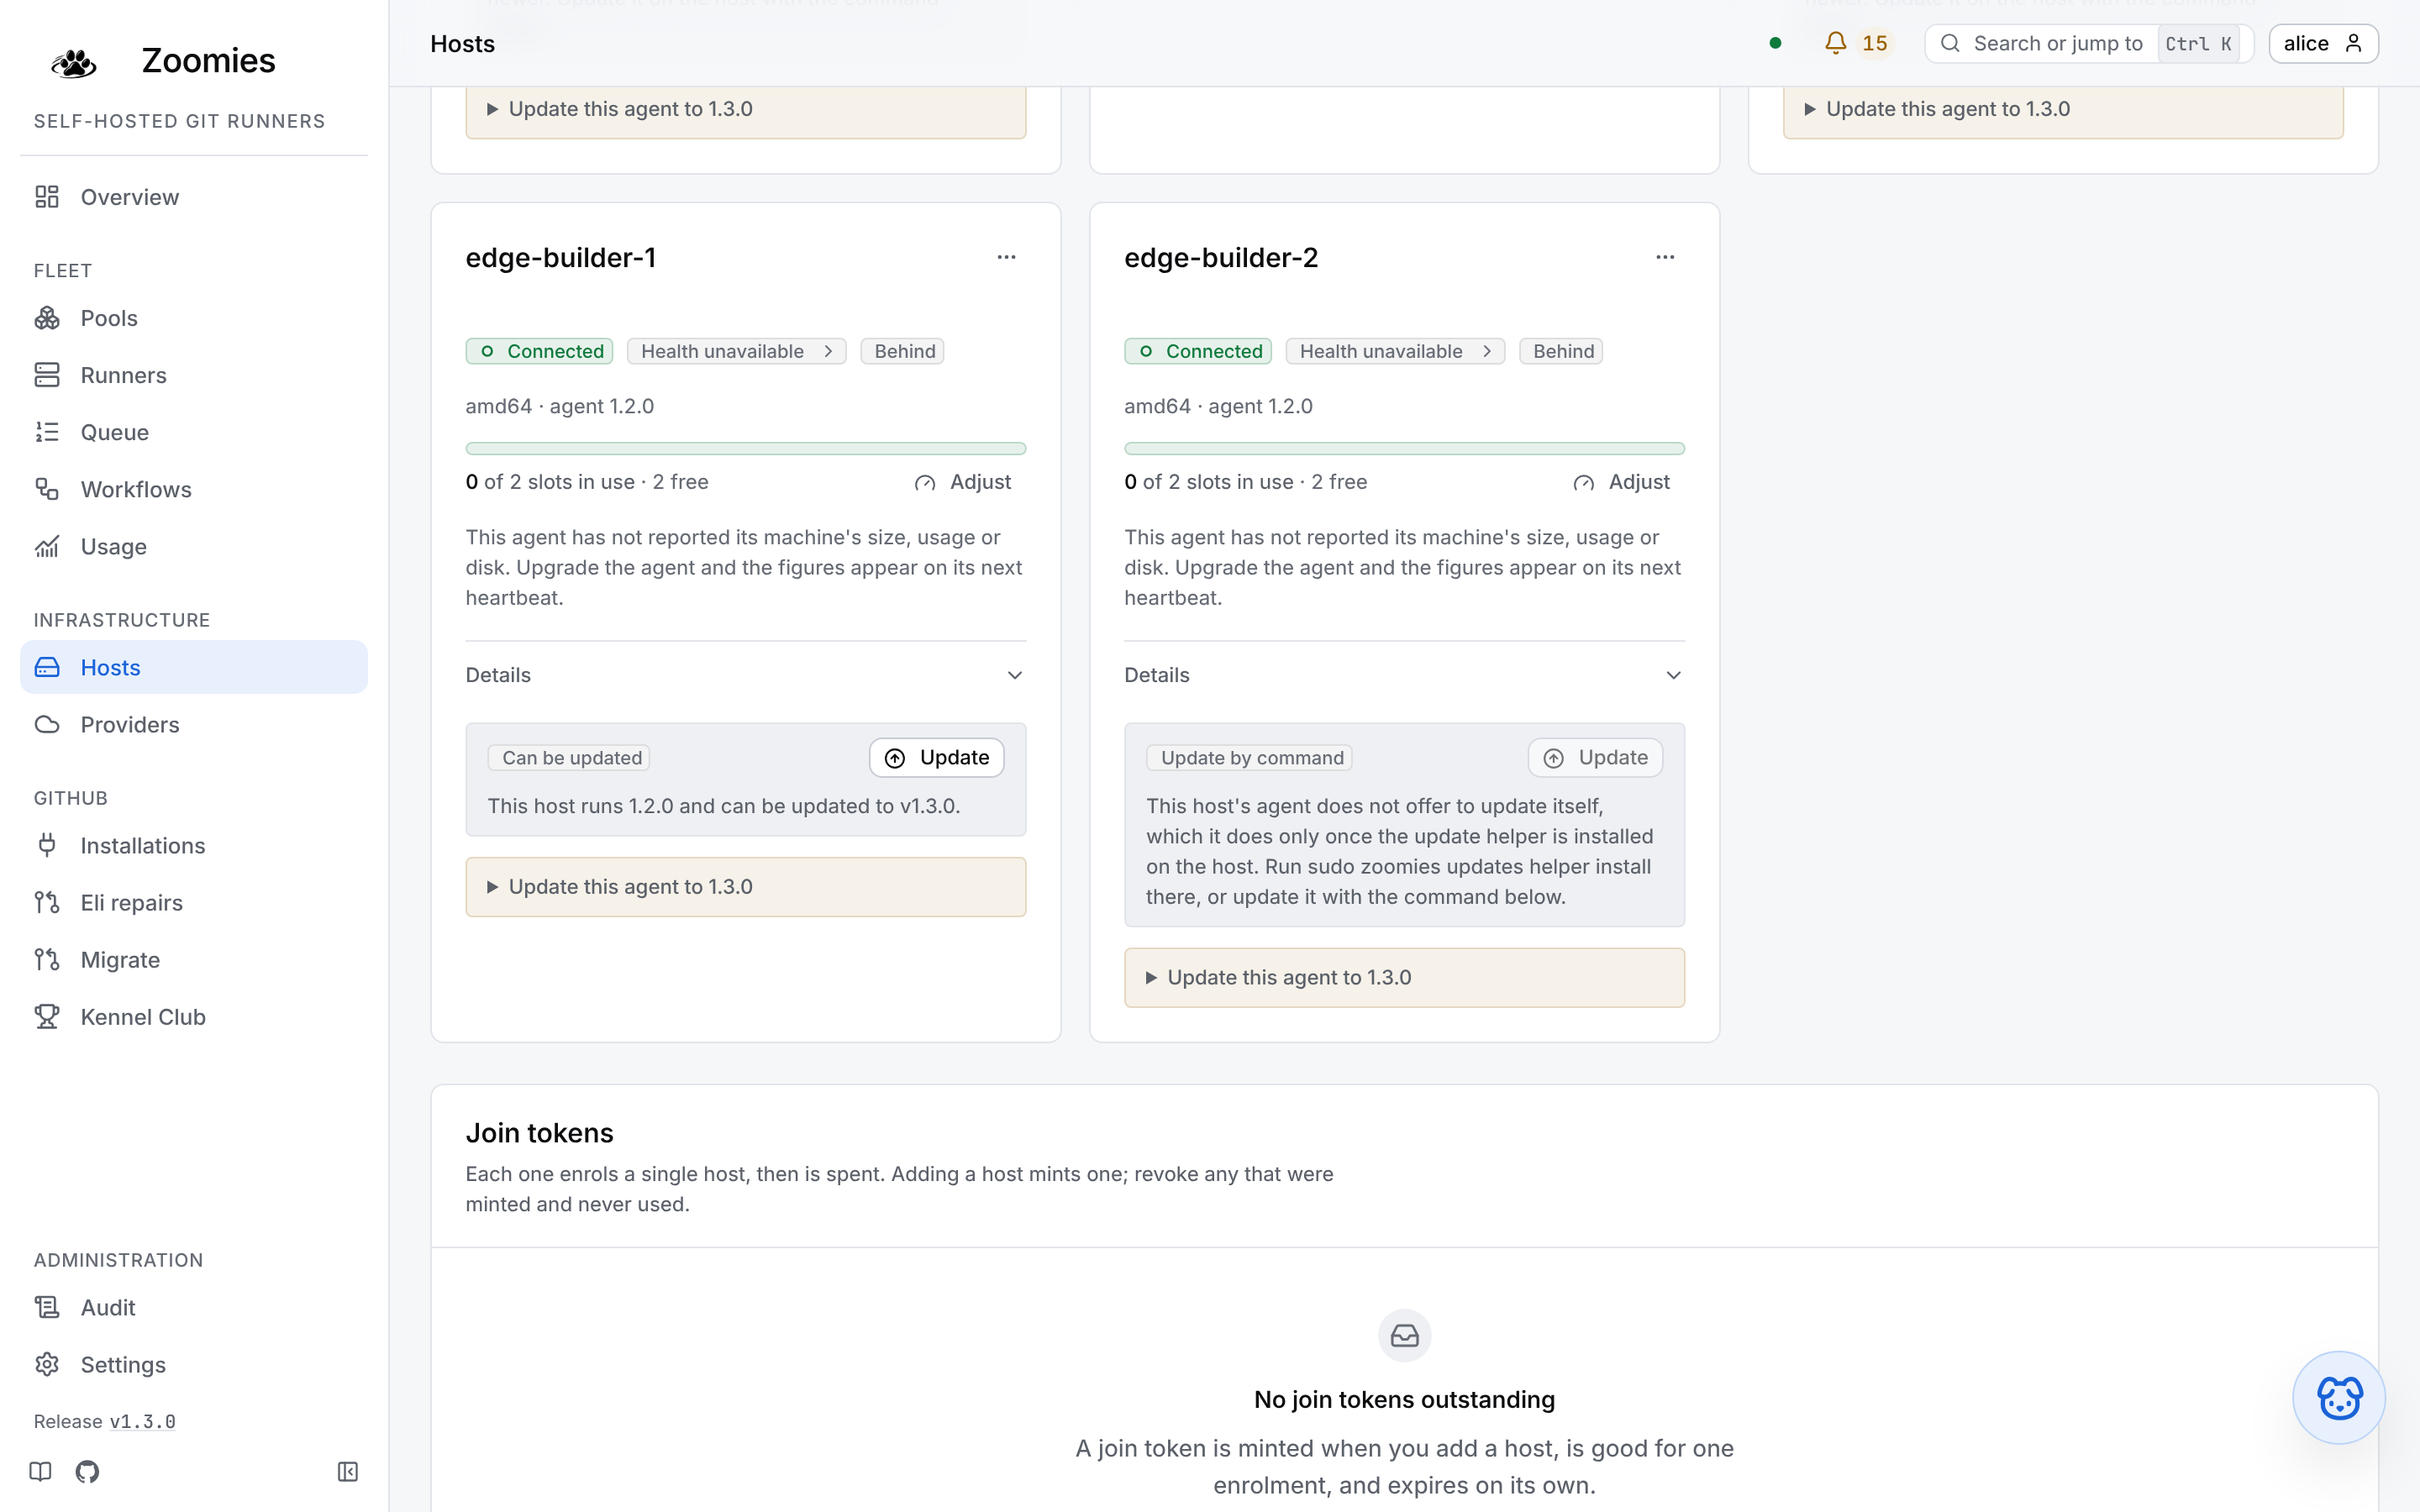This screenshot has width=2420, height=1512.
Task: Open Health unavailable badge on edge-builder-1
Action: 737,351
